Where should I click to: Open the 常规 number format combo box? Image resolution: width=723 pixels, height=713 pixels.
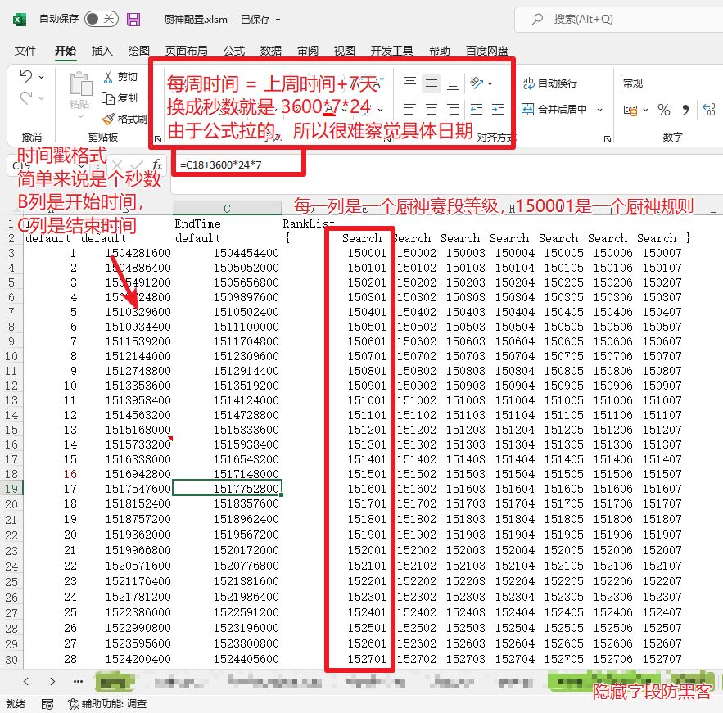pyautogui.click(x=671, y=83)
